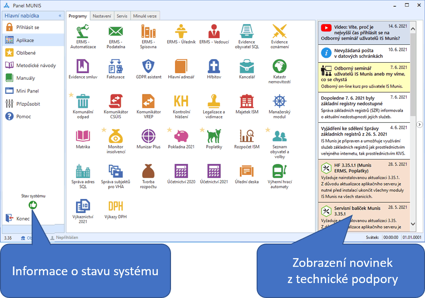Viewport: 425px width, 298px height.
Task: Select Přihlásit se in the main menu
Action: pos(28,27)
